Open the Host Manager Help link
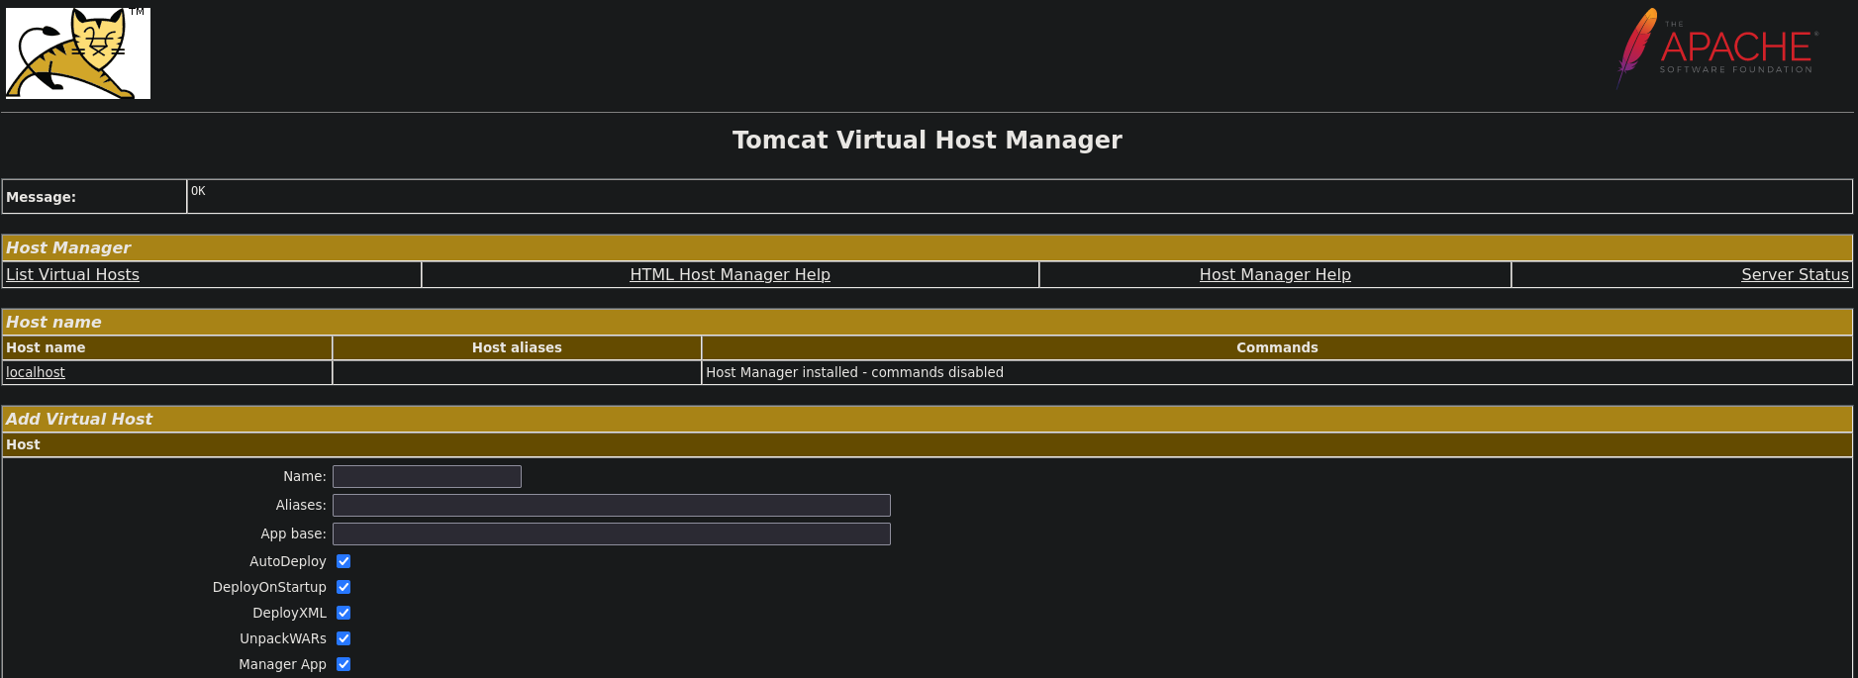Screen dimensions: 1858x678 pyautogui.click(x=1275, y=274)
